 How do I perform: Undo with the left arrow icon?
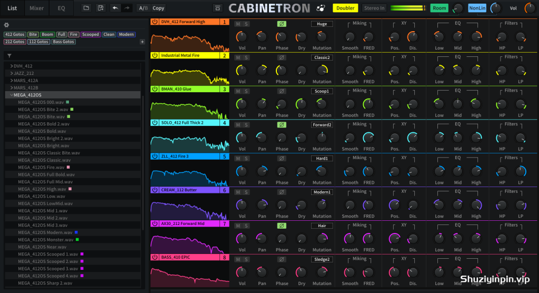(115, 8)
